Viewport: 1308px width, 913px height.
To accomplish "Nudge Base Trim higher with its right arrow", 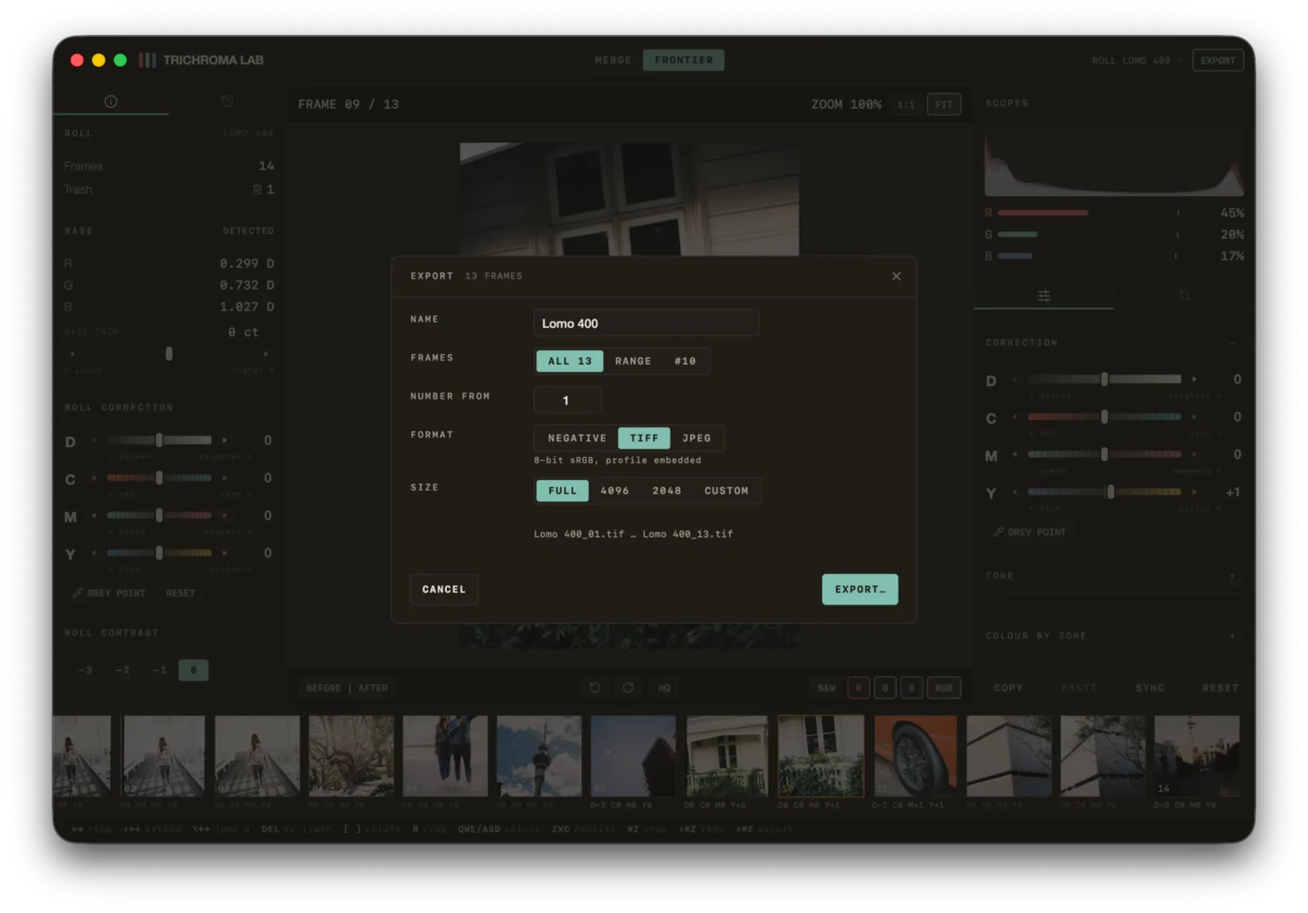I will 265,354.
